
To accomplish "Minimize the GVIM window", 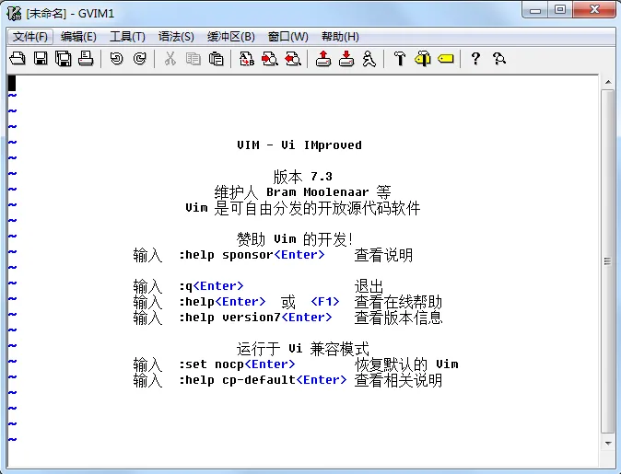I will pyautogui.click(x=535, y=10).
